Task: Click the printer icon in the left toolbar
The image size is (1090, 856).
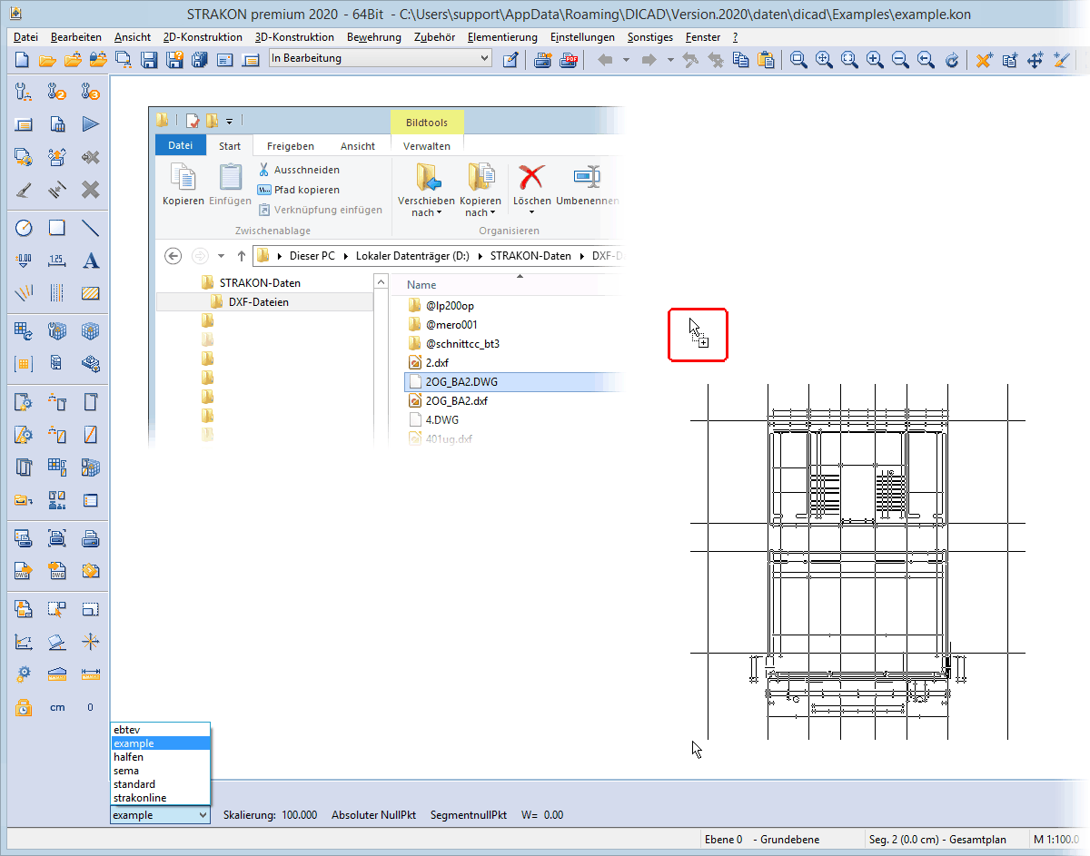Action: (x=91, y=538)
